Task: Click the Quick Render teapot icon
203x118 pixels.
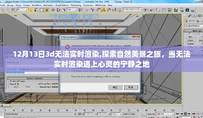Action: tap(193, 10)
